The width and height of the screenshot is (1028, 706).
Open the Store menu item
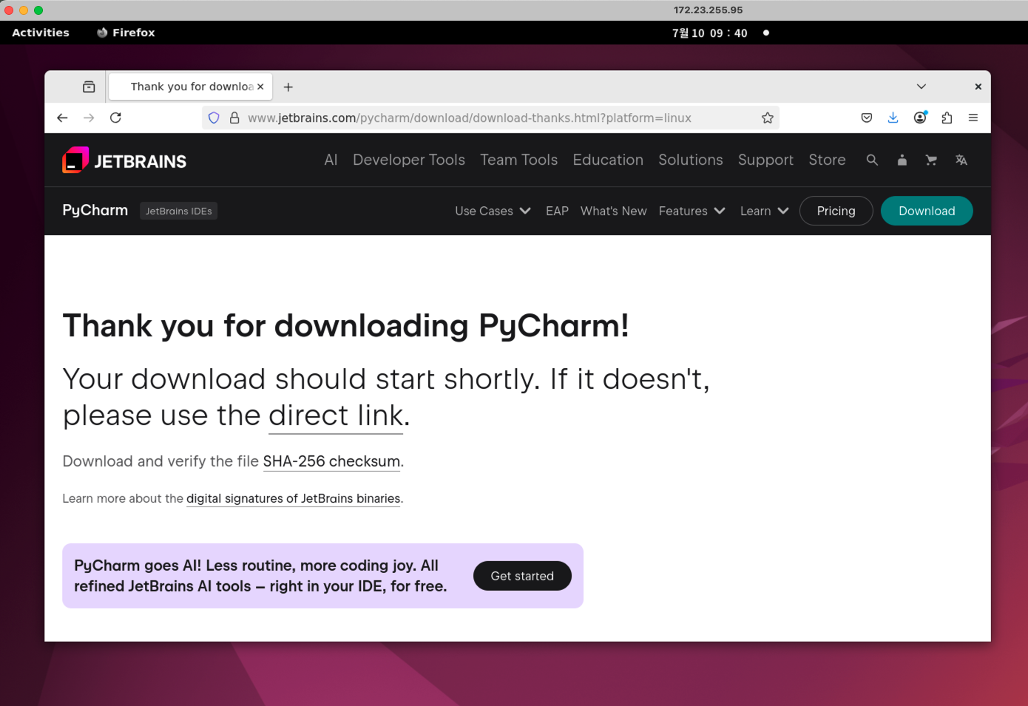click(x=827, y=160)
